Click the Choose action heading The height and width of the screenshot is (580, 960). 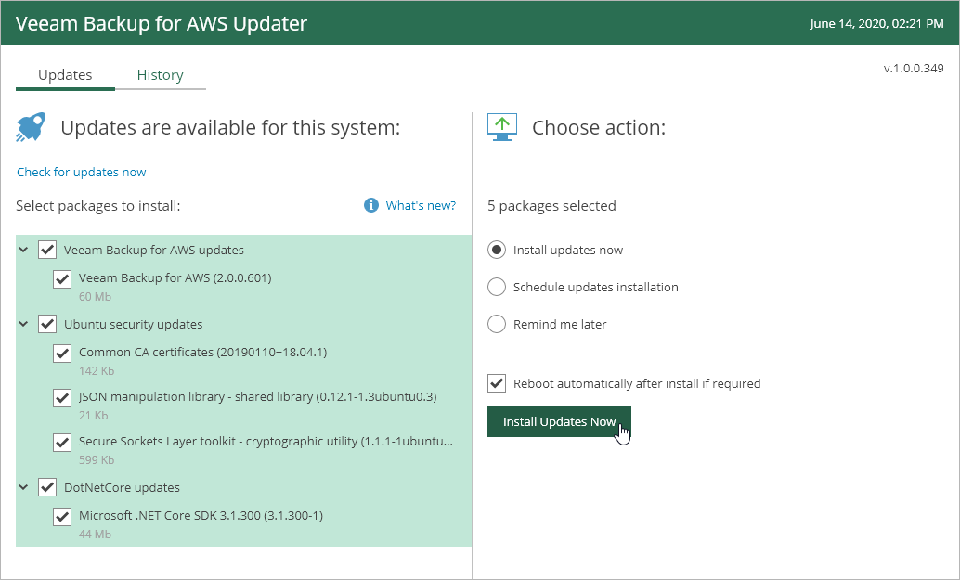599,127
